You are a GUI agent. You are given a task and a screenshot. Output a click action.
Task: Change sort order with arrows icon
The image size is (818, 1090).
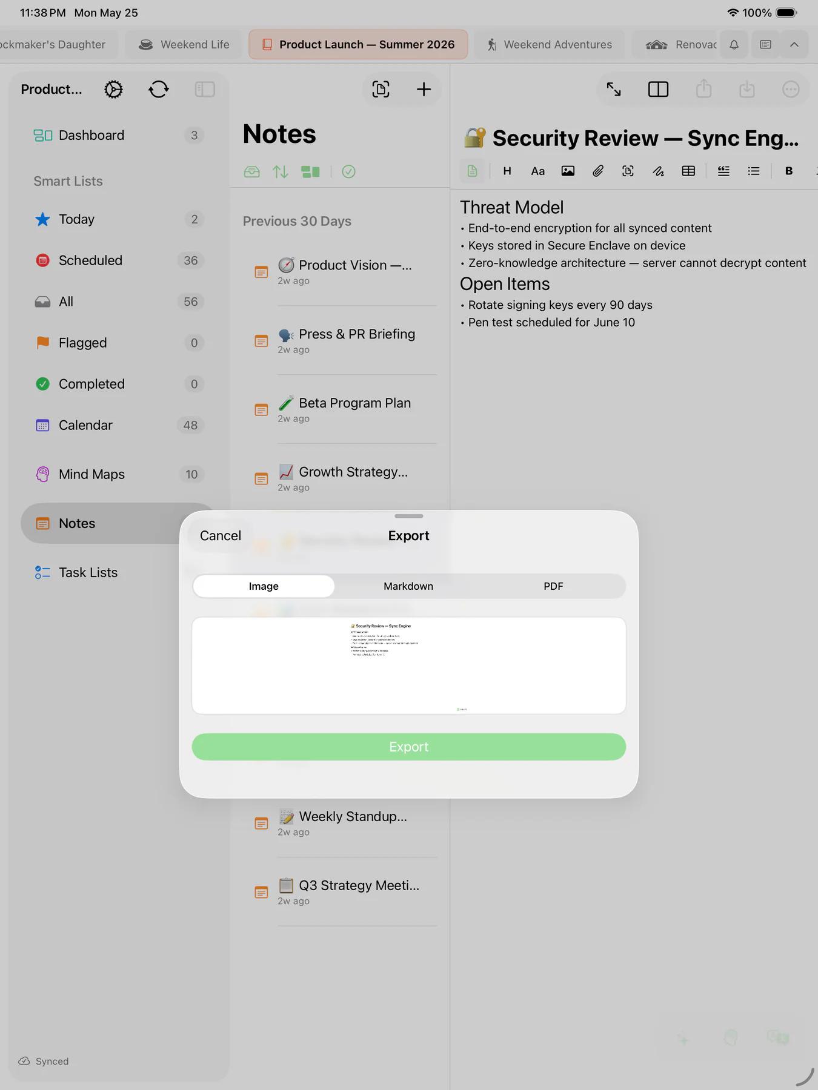coord(281,172)
